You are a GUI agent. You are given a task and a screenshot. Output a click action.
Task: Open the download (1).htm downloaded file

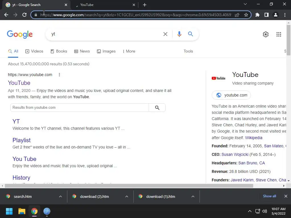pyautogui.click(x=161, y=196)
